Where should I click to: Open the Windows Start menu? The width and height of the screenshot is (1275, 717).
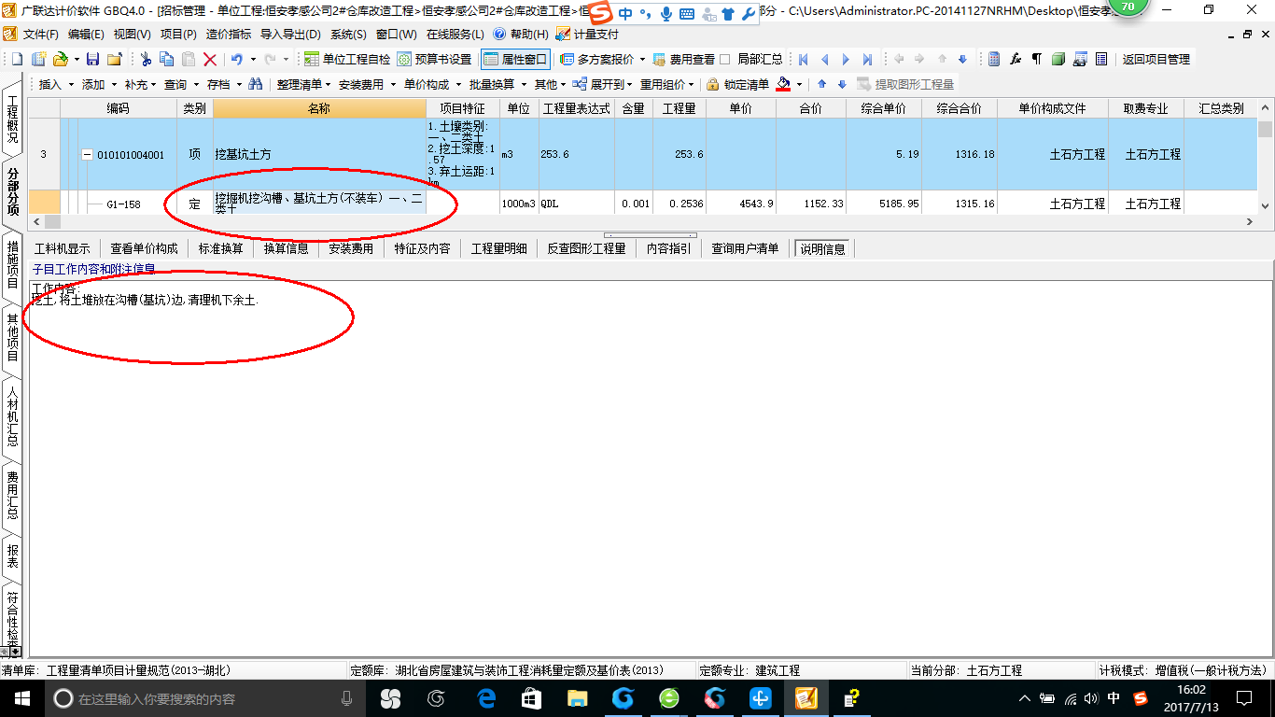21,698
